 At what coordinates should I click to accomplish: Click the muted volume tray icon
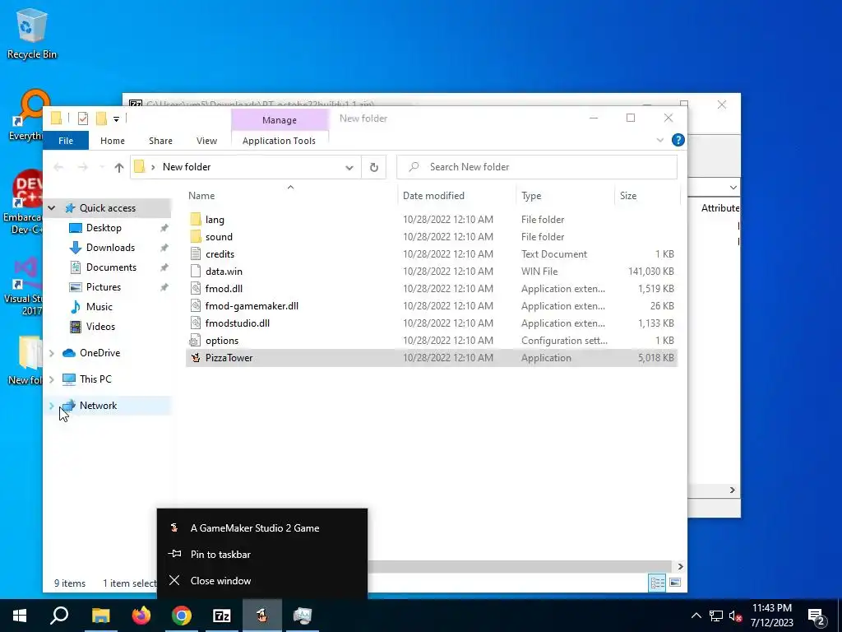point(735,616)
